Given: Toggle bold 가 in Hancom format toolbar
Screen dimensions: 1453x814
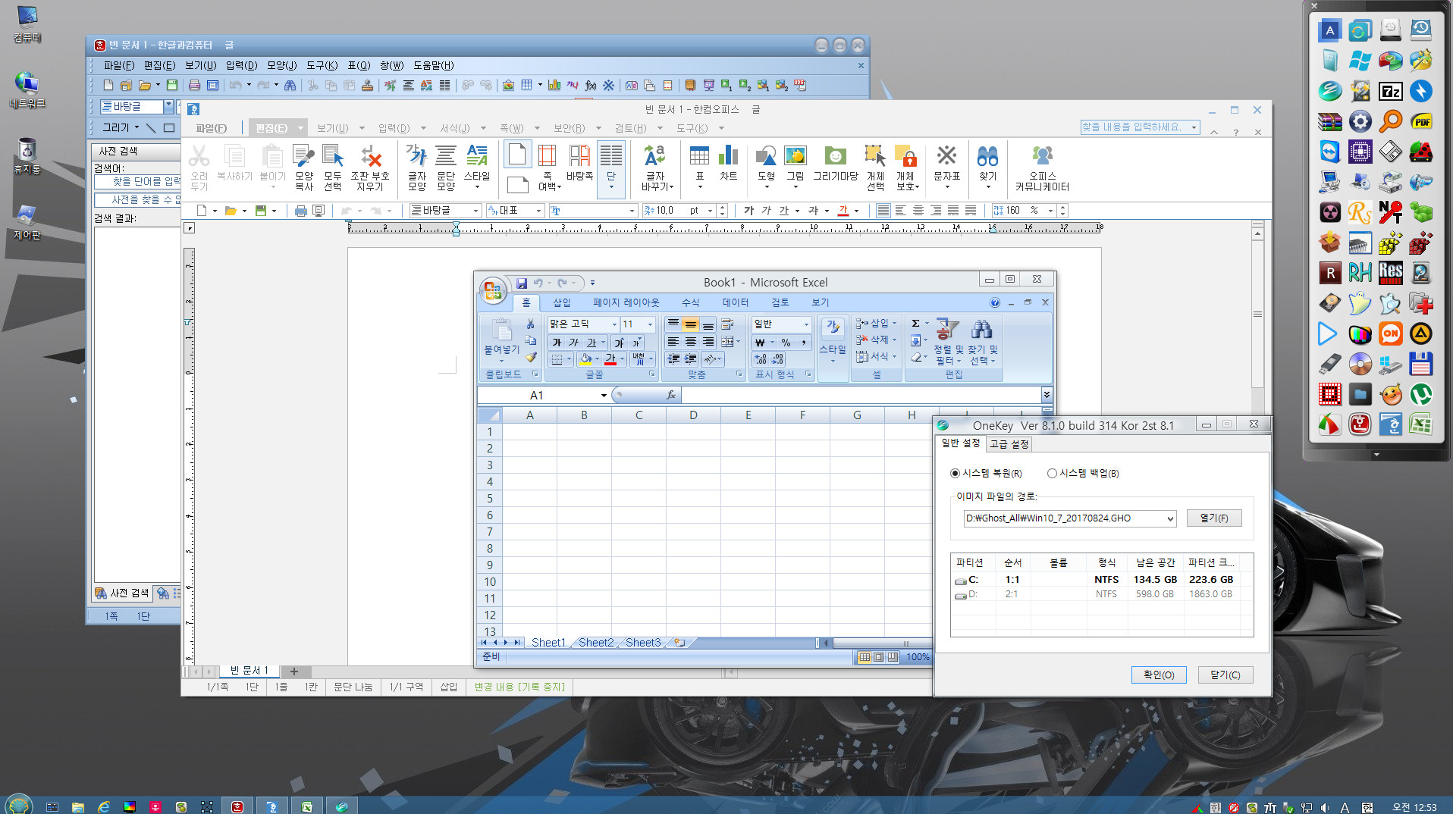Looking at the screenshot, I should pyautogui.click(x=749, y=211).
